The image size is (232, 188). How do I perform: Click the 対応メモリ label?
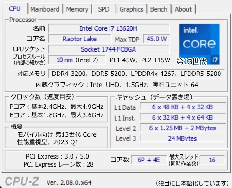31,74
